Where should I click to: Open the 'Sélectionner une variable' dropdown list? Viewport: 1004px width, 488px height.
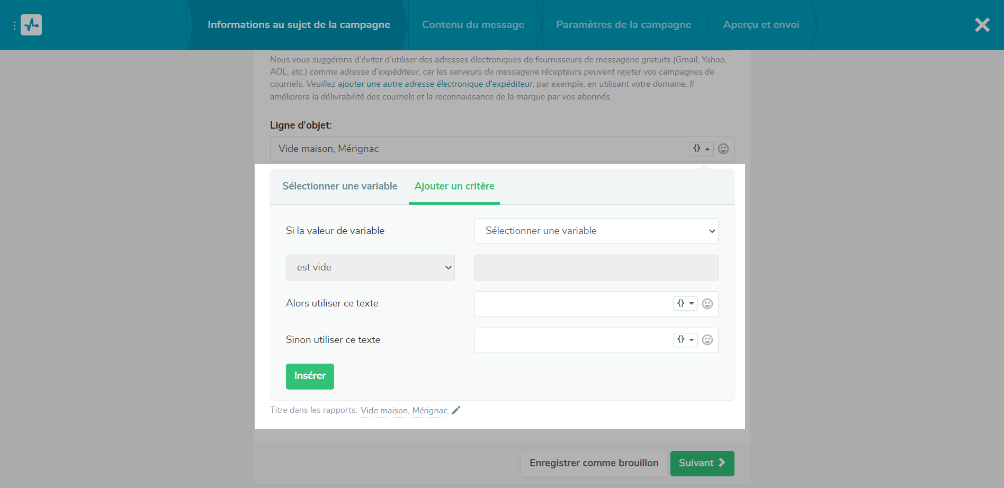(596, 231)
